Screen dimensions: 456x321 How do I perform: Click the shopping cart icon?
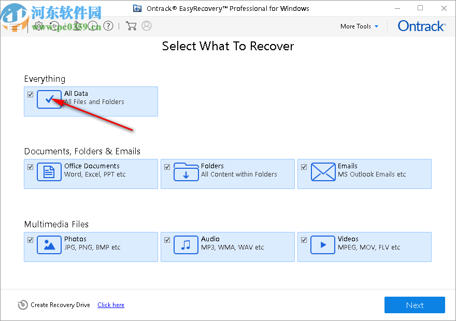coord(131,26)
